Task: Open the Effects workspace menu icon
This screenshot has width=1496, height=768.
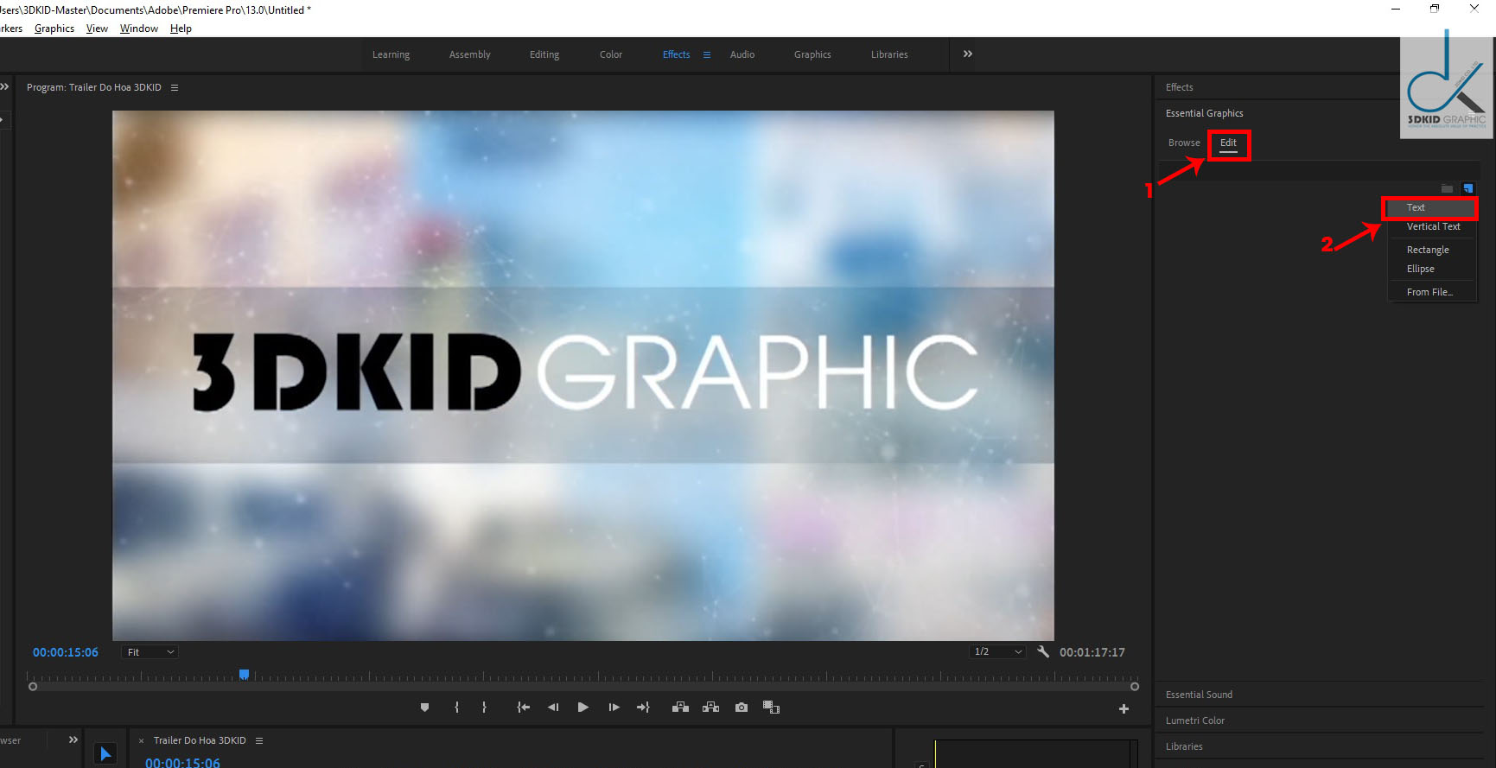Action: pyautogui.click(x=707, y=54)
